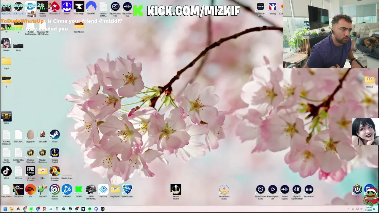Open the Ubisoft Connect shortcut

click(55, 189)
